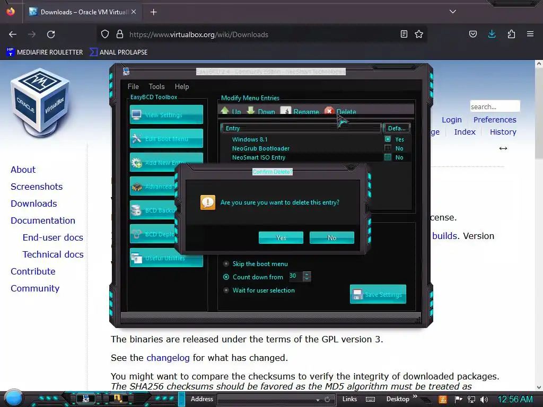Expand the taskbar Address bar dropdown
This screenshot has width=543, height=407.
coord(318,400)
